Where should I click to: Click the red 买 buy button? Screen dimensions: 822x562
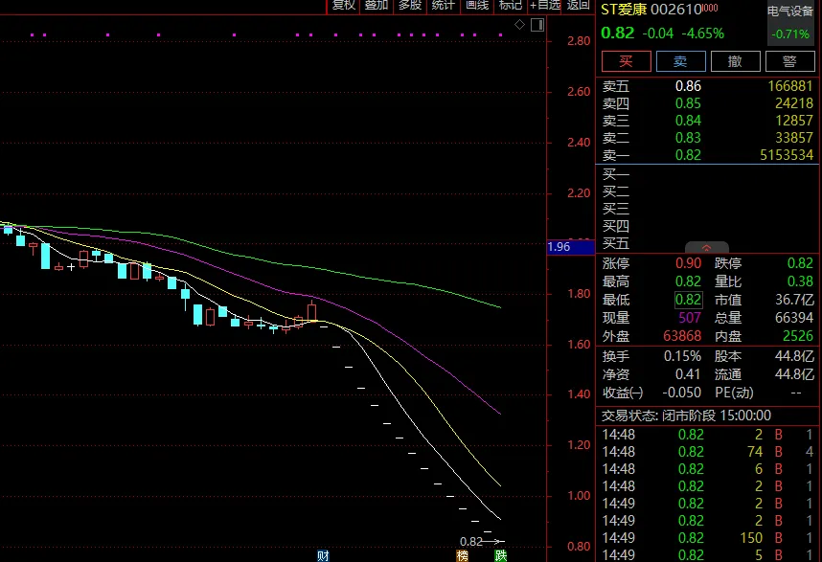pos(627,61)
